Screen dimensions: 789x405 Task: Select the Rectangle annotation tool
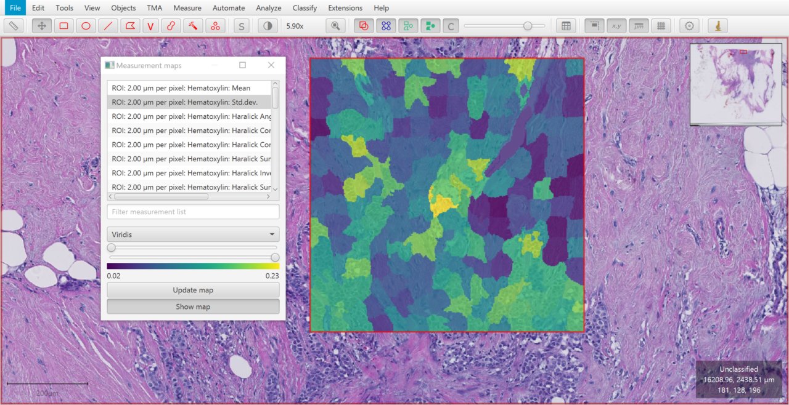63,26
